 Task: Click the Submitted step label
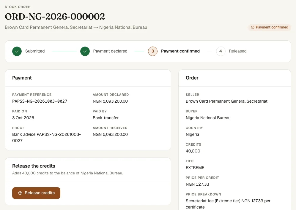click(35, 51)
